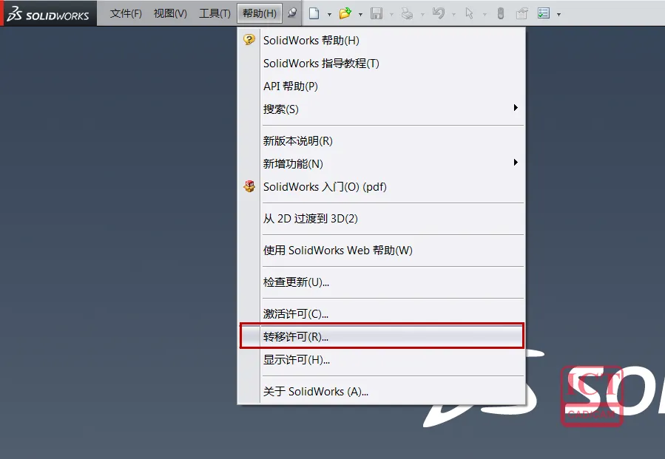This screenshot has height=459, width=665.
Task: Open SolidWorks 入门(O) (pdf)
Action: (382, 186)
